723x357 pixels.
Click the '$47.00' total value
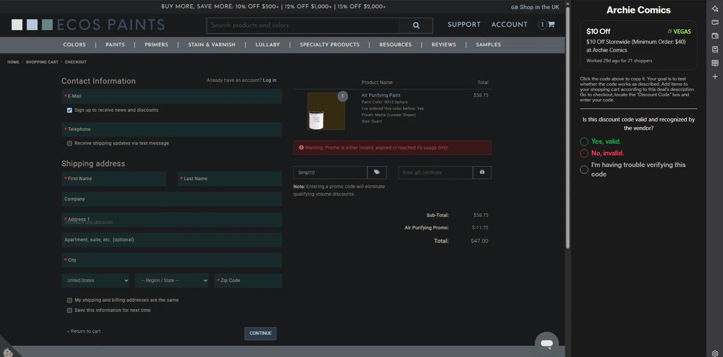pyautogui.click(x=480, y=241)
